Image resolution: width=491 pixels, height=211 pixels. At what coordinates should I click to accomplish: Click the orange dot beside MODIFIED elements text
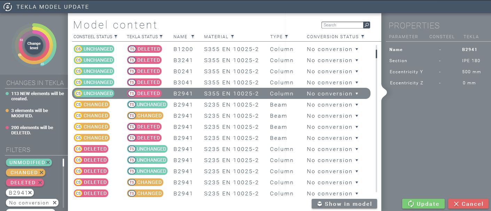click(7, 111)
